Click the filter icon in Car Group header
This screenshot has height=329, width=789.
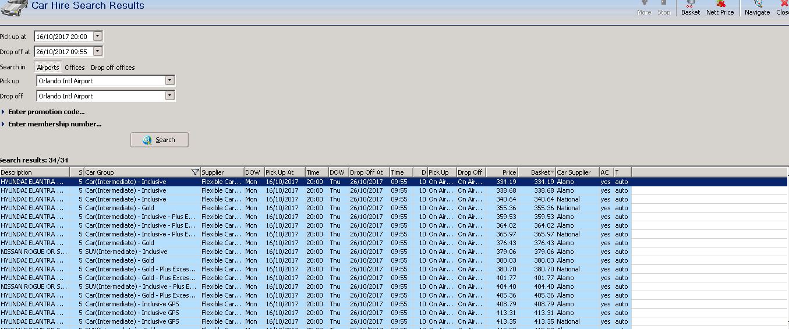(x=195, y=172)
